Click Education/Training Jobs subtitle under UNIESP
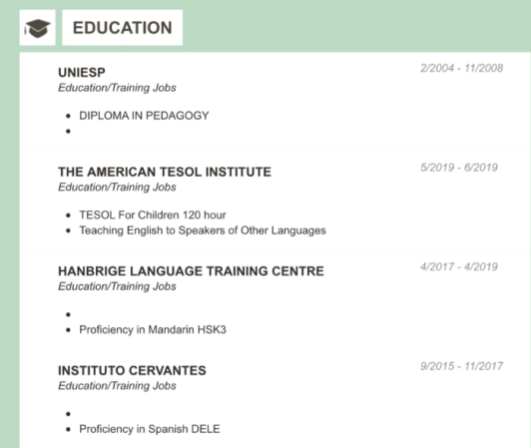Image resolution: width=531 pixels, height=448 pixels. (117, 88)
